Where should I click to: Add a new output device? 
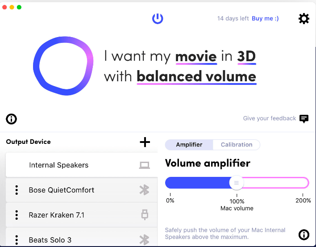145,142
